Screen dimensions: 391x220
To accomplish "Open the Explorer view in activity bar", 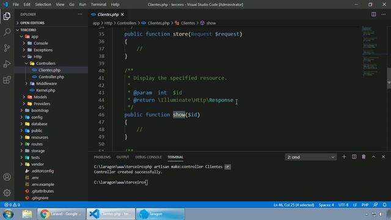I will coord(7,16).
